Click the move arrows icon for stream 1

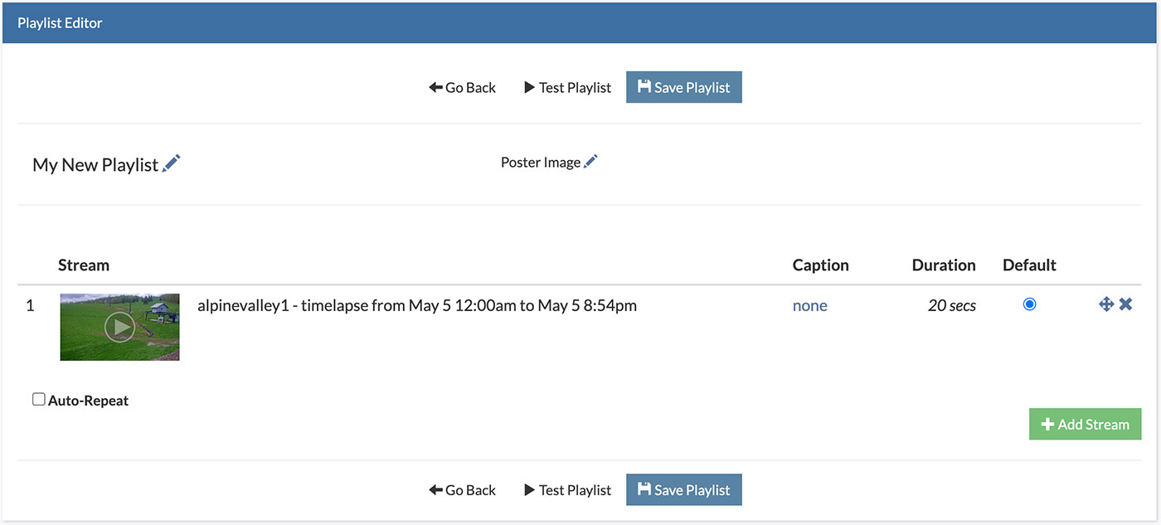[x=1106, y=304]
